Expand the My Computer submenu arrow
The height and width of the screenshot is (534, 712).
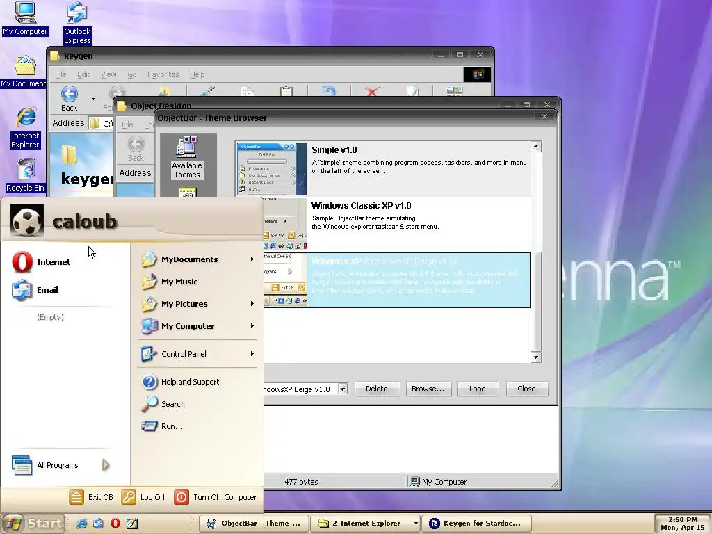(252, 326)
